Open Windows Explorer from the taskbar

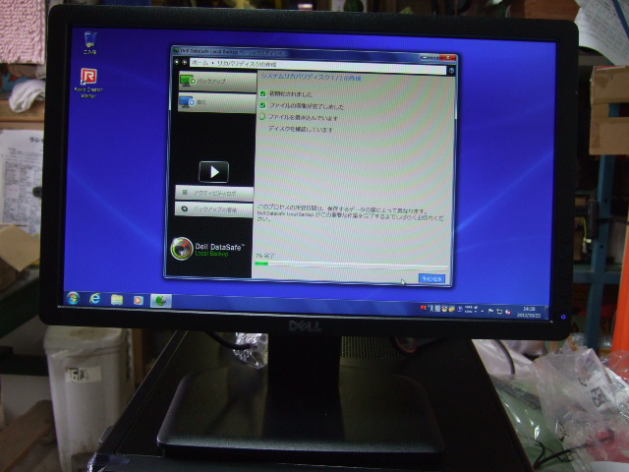pyautogui.click(x=117, y=299)
